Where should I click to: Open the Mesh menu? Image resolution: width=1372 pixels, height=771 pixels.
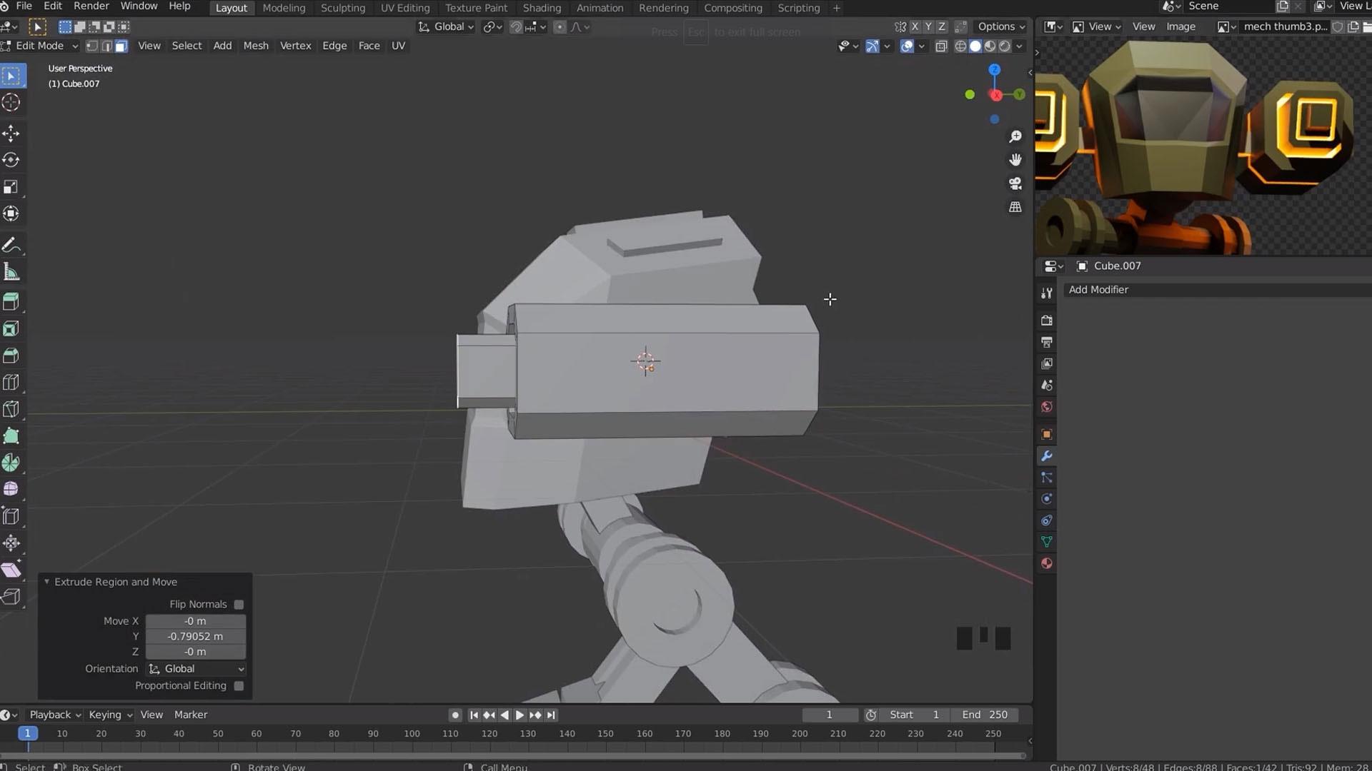pyautogui.click(x=255, y=46)
